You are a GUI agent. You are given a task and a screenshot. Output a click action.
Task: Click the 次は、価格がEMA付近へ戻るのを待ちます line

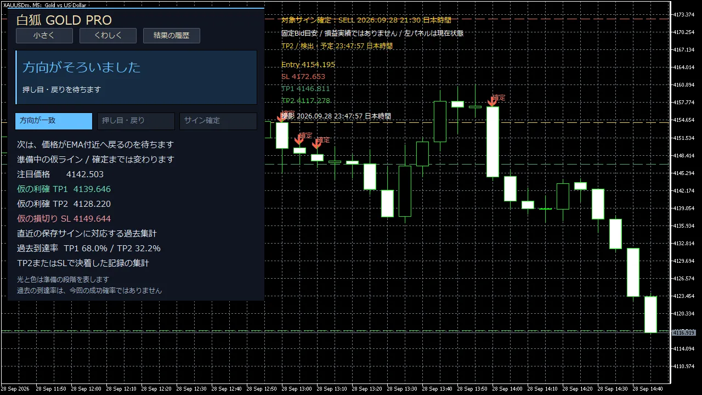tap(95, 145)
